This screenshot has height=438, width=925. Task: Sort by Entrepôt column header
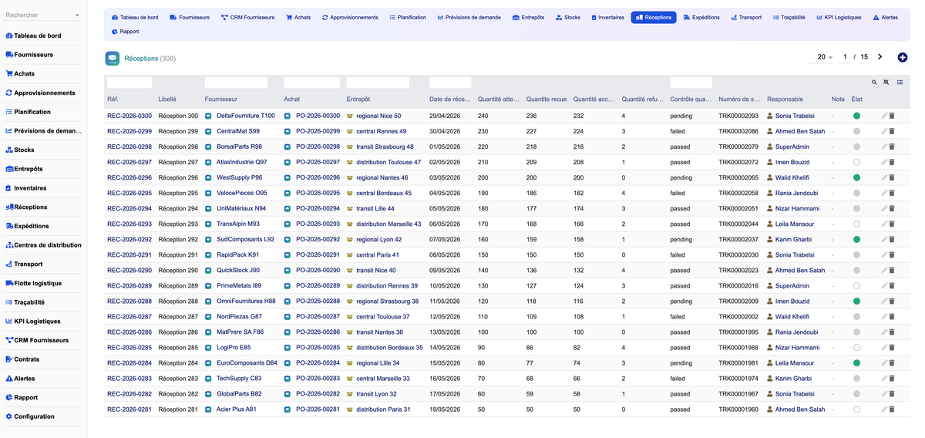[x=358, y=99]
